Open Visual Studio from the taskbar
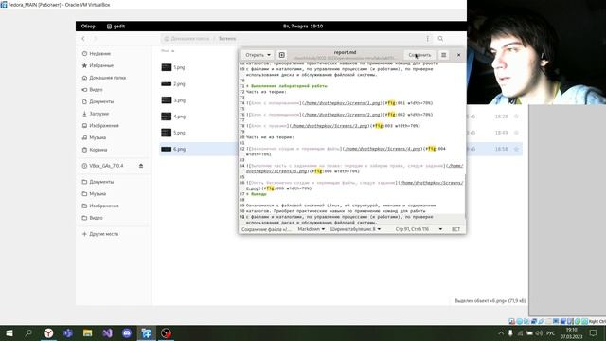This screenshot has height=341, width=606. coord(107,332)
